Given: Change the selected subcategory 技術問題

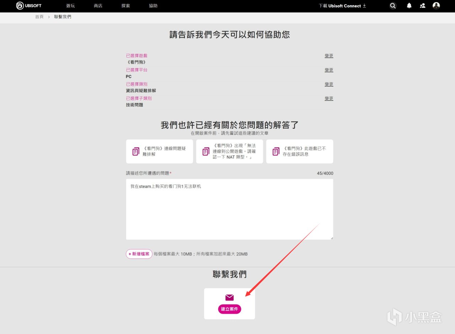Looking at the screenshot, I should [329, 99].
